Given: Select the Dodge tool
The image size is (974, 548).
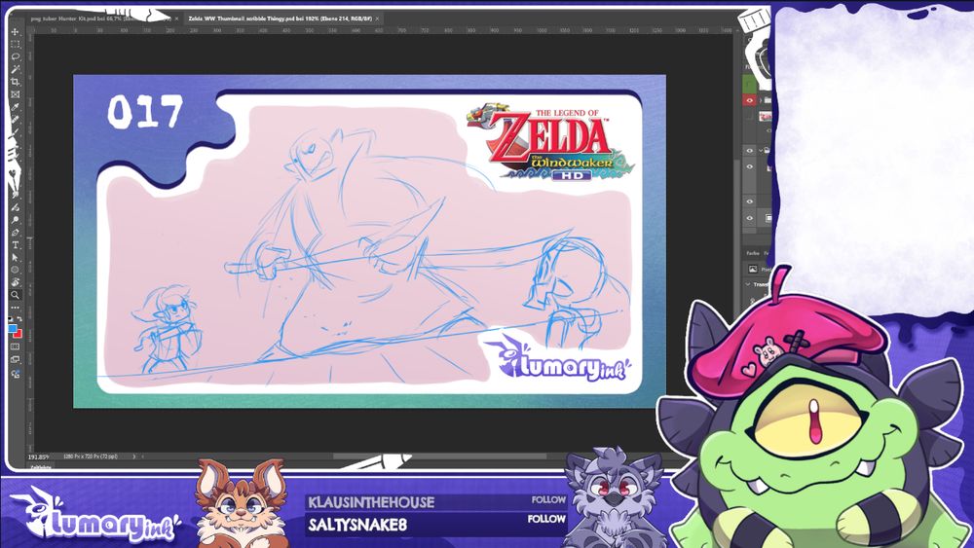Looking at the screenshot, I should coord(15,220).
